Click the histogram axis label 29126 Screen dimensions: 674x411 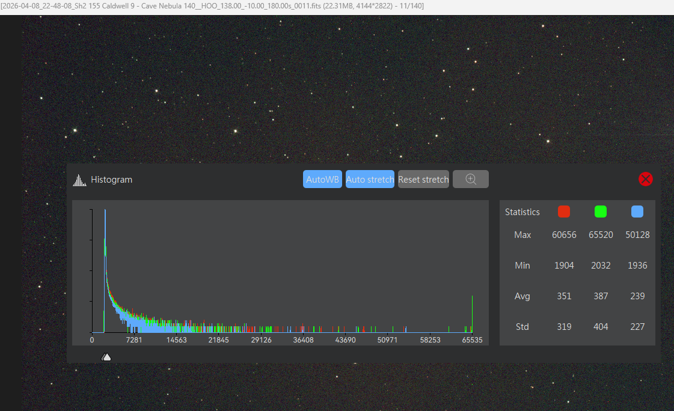click(262, 340)
